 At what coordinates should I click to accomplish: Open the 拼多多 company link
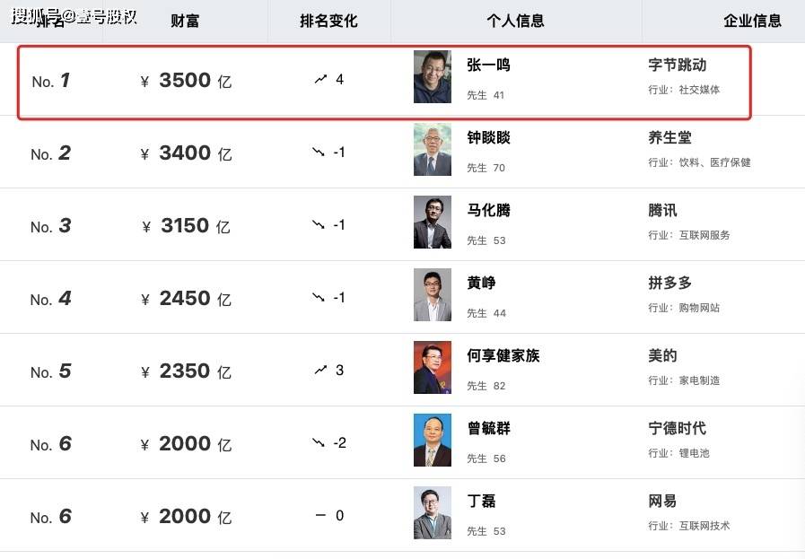[669, 283]
